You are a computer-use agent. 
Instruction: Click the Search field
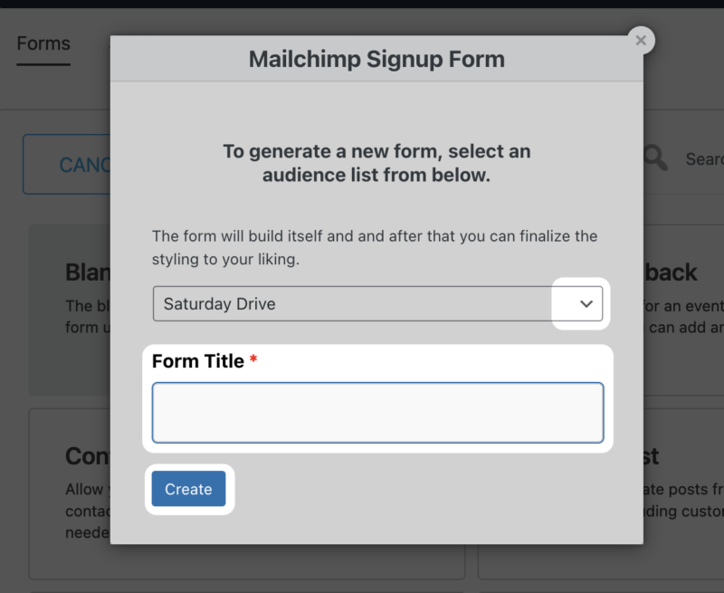pyautogui.click(x=697, y=158)
